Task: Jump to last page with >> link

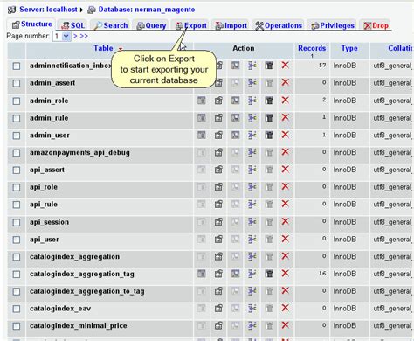Action: (84, 36)
